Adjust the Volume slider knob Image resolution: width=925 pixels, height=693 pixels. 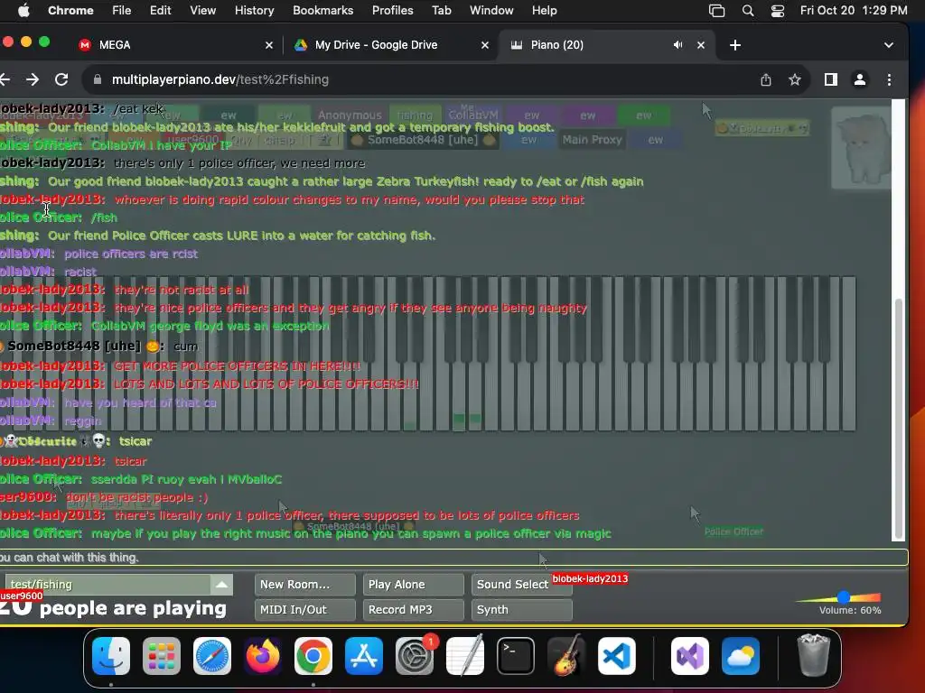pyautogui.click(x=844, y=597)
